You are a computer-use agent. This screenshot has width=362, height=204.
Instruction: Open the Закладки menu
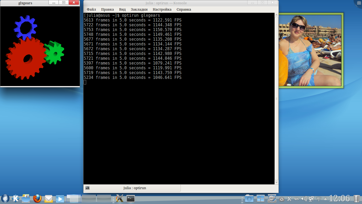pos(139,9)
